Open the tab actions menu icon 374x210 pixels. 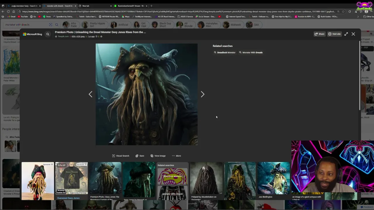[3, 6]
